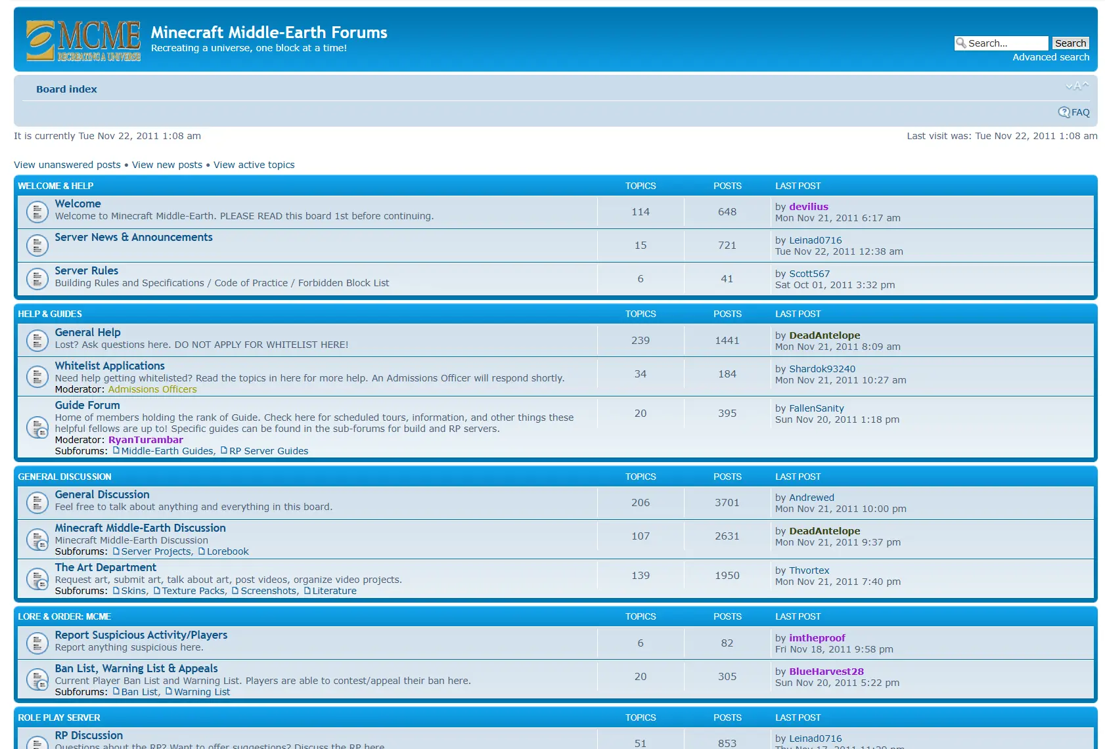Click the subforum icon before Screenshots
1105x749 pixels.
(x=235, y=590)
